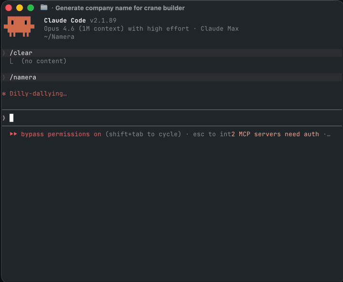Focus the command input field at cursor

click(x=171, y=118)
